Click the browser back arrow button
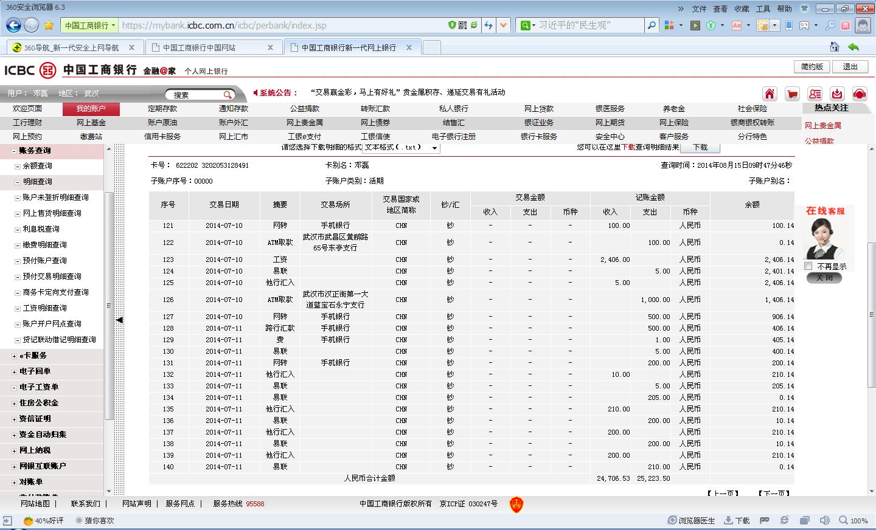 pyautogui.click(x=13, y=25)
